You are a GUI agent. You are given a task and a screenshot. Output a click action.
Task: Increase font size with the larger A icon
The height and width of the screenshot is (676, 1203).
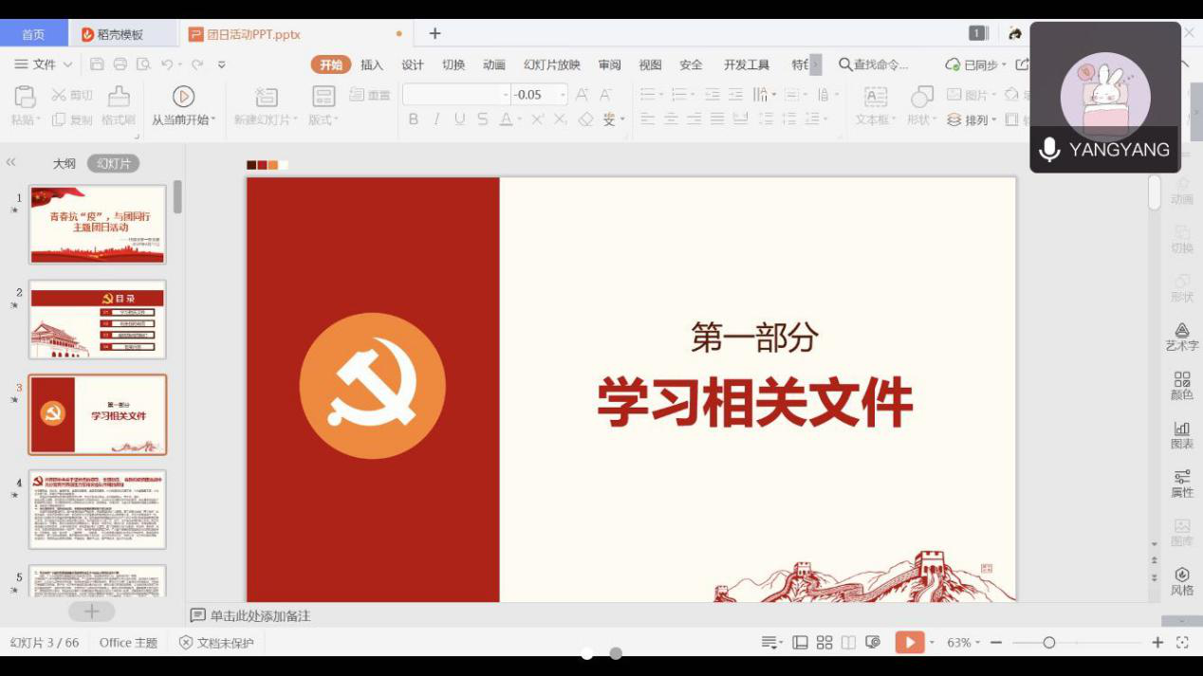pyautogui.click(x=582, y=95)
